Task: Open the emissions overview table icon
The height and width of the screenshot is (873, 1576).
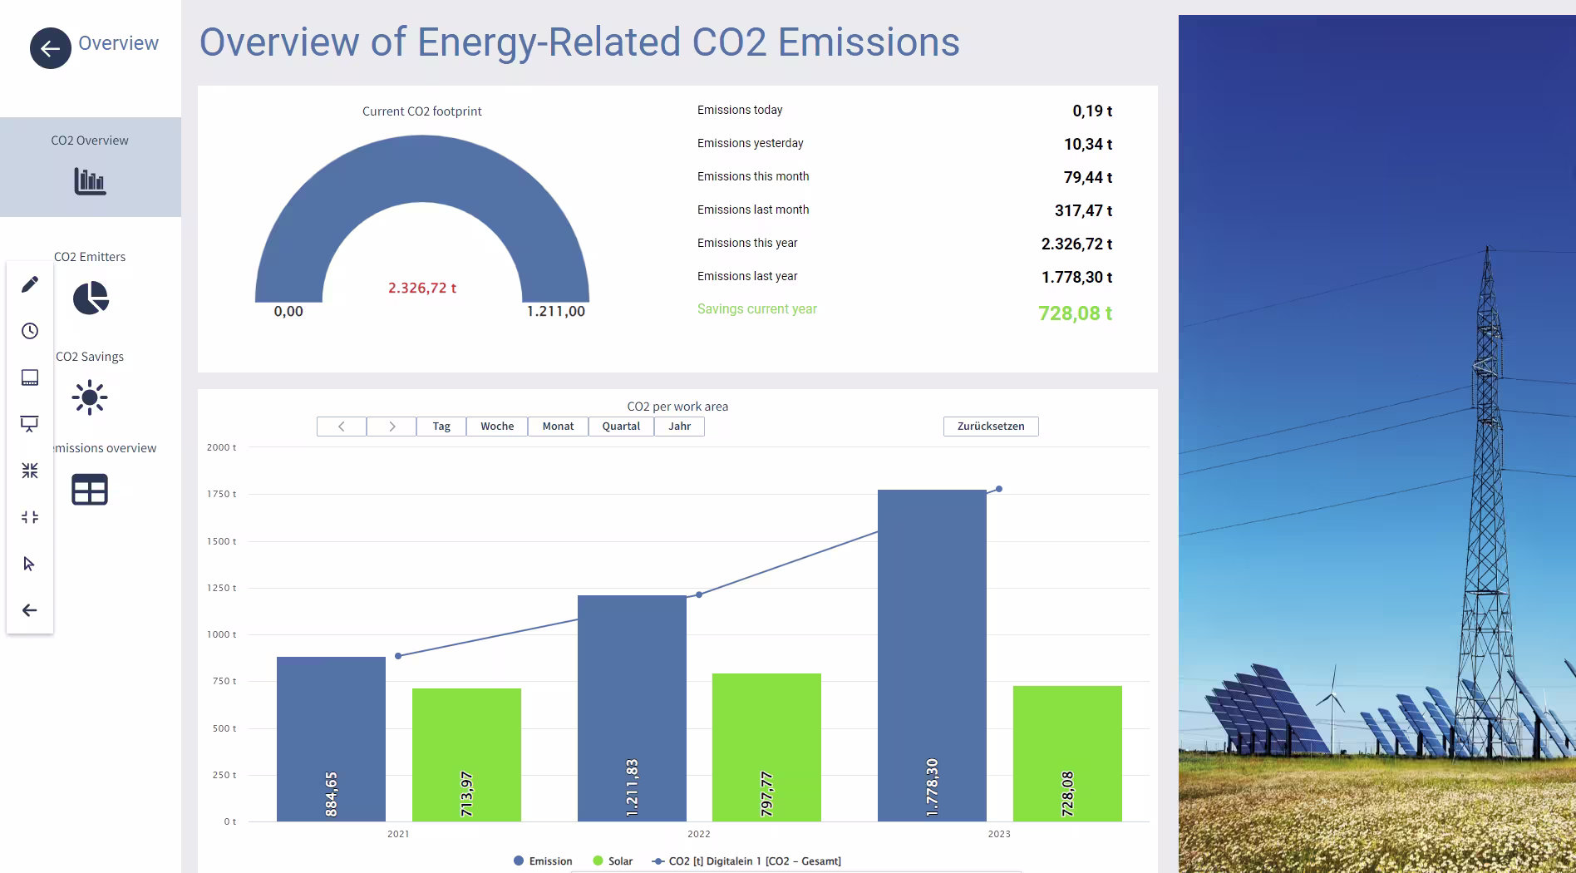Action: pyautogui.click(x=90, y=490)
